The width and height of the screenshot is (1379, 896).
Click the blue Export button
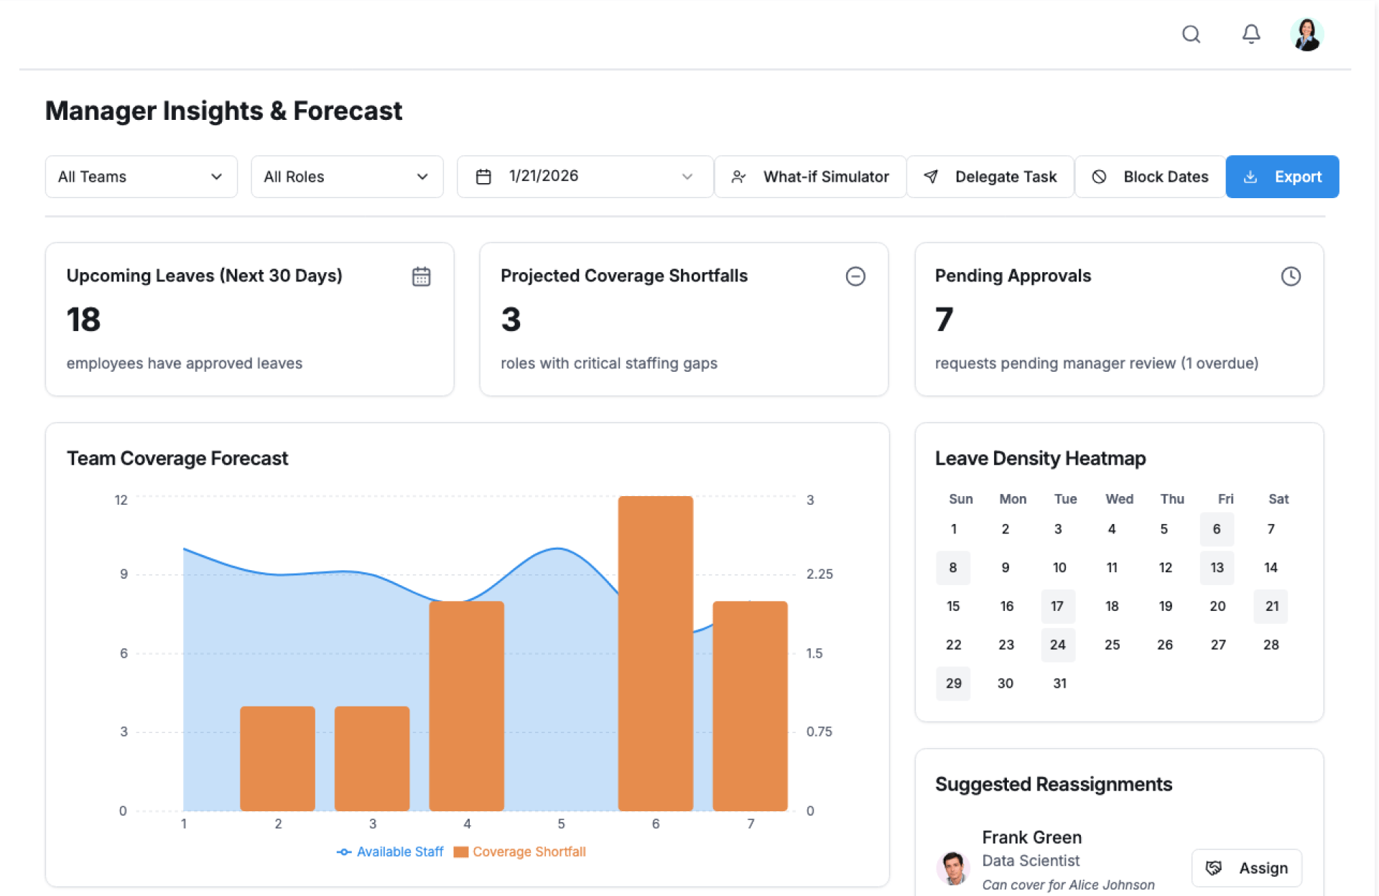(x=1282, y=177)
